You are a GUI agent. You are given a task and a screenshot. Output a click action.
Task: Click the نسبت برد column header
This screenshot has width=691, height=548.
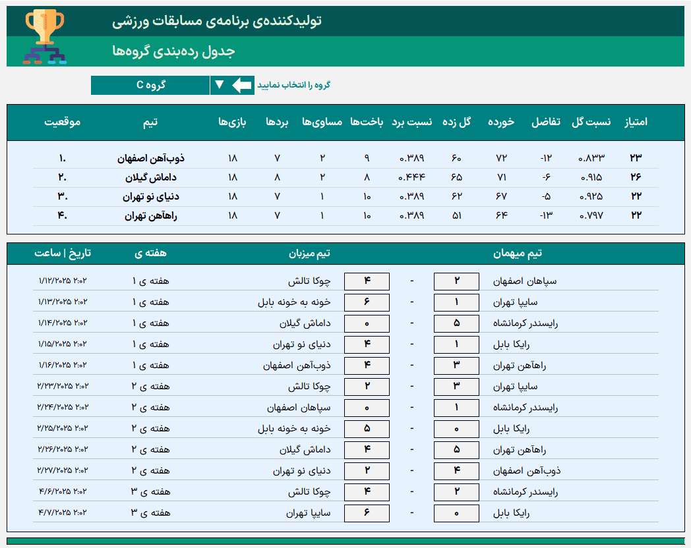(412, 122)
